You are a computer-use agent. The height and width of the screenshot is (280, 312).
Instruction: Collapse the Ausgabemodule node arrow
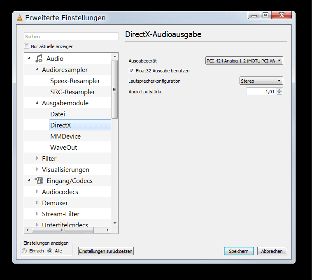[37, 103]
